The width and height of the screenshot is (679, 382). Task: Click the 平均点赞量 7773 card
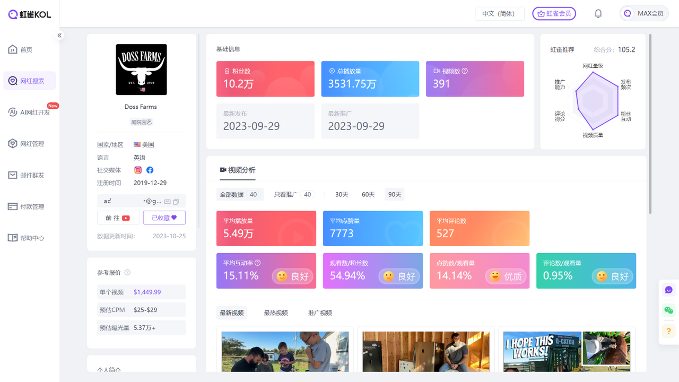[x=373, y=229]
